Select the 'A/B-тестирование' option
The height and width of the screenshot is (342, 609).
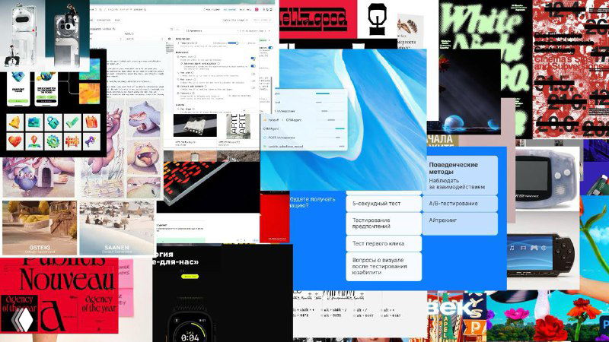click(x=460, y=204)
